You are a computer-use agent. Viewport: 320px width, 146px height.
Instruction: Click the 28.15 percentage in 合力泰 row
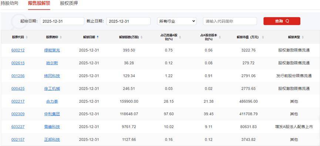tap(169, 101)
